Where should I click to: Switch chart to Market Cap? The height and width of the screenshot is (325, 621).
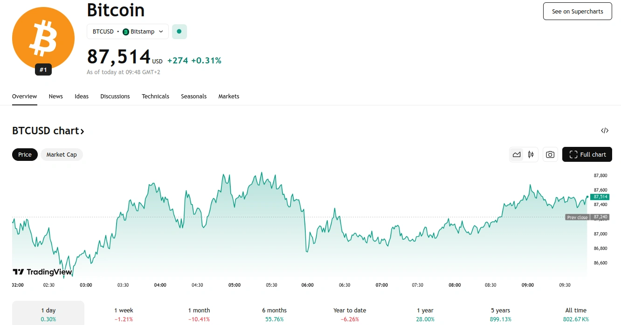point(62,154)
